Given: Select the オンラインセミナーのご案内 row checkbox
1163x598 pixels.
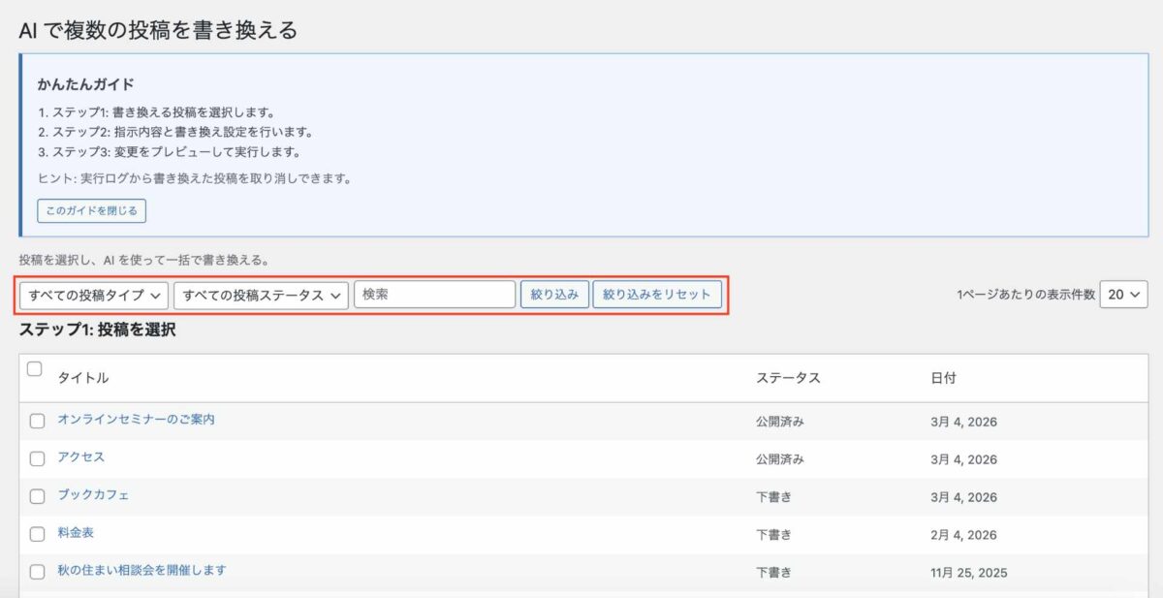Looking at the screenshot, I should (37, 421).
